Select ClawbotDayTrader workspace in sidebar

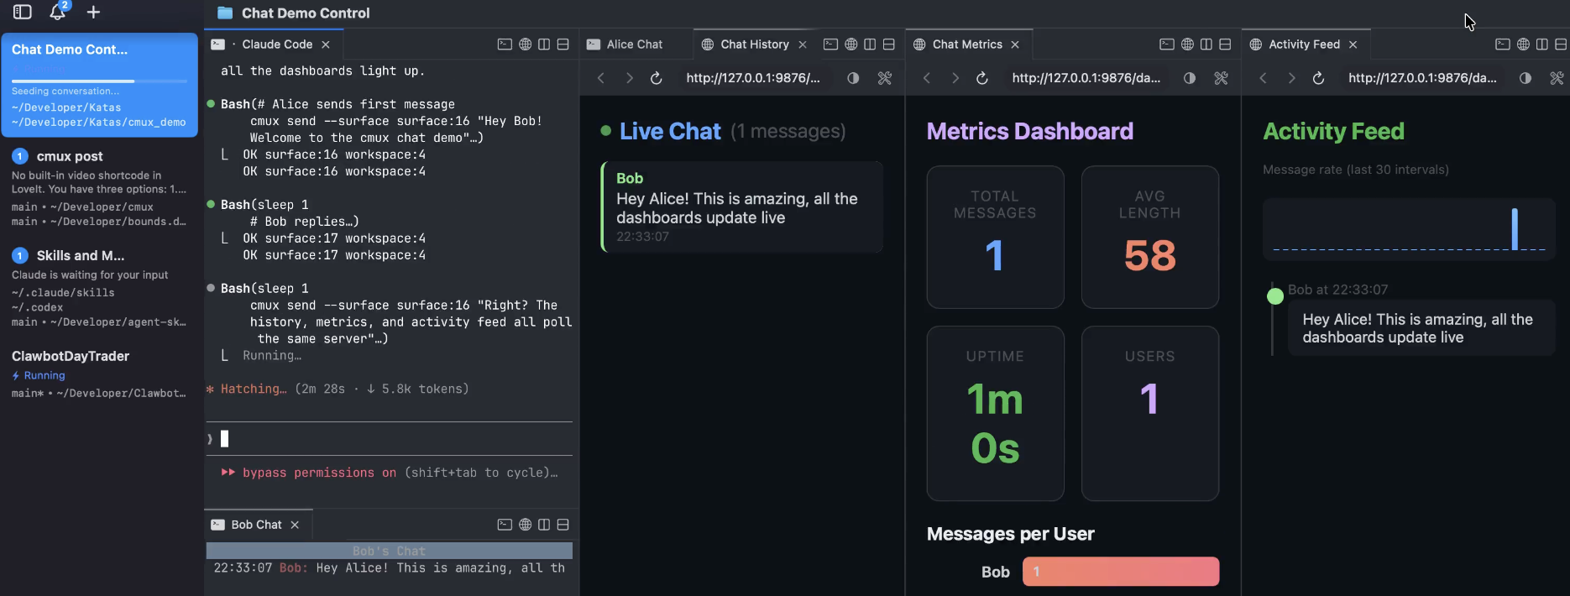pos(71,356)
